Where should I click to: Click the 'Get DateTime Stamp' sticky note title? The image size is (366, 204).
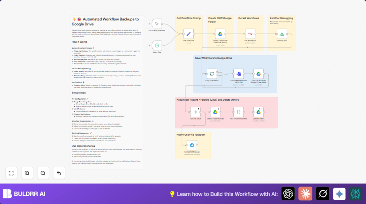189,18
